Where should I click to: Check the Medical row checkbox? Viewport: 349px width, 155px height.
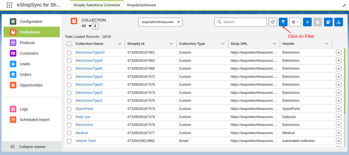(69, 133)
